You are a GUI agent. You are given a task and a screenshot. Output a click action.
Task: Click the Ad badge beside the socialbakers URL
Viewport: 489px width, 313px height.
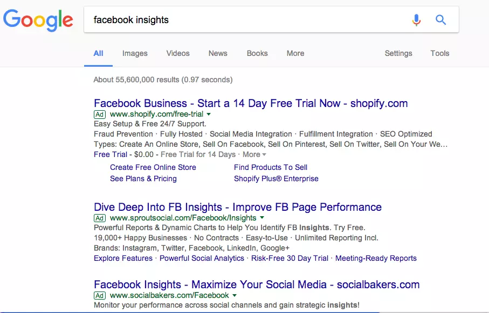point(99,295)
